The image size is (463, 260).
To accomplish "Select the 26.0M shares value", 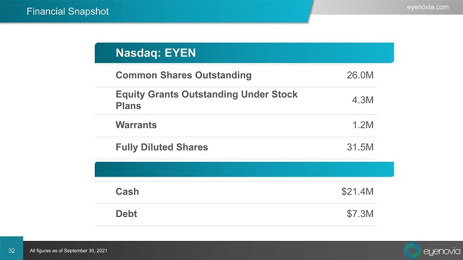I will pyautogui.click(x=360, y=75).
